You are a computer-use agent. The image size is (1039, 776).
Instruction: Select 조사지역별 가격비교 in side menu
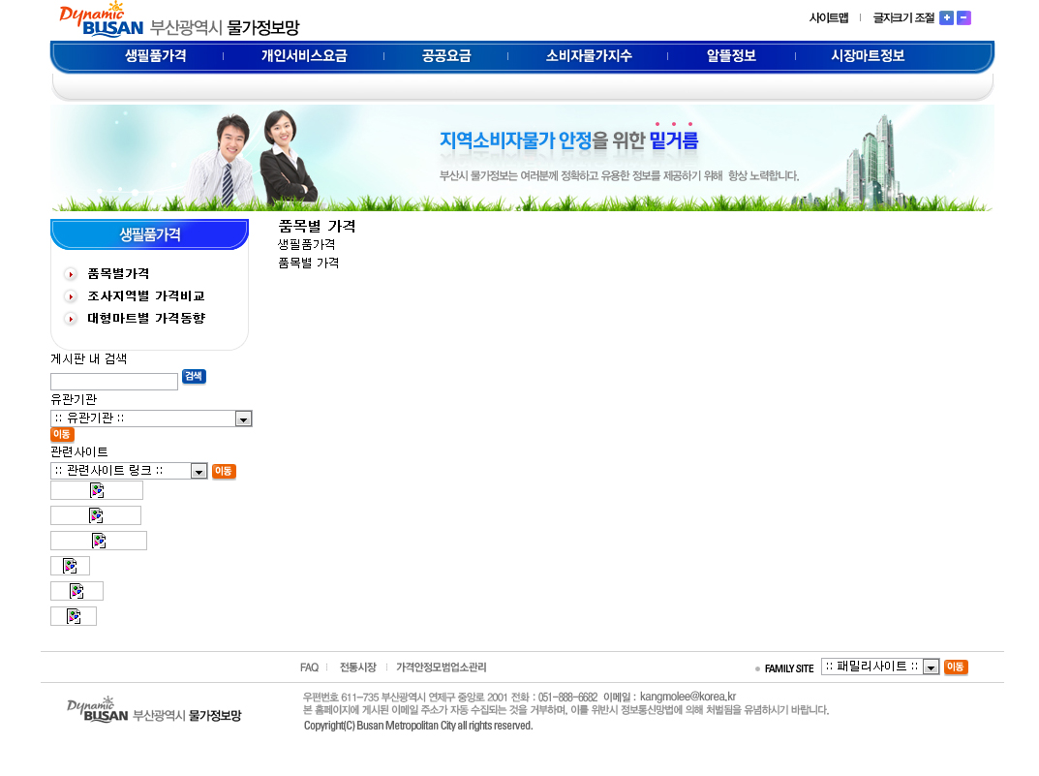click(146, 296)
